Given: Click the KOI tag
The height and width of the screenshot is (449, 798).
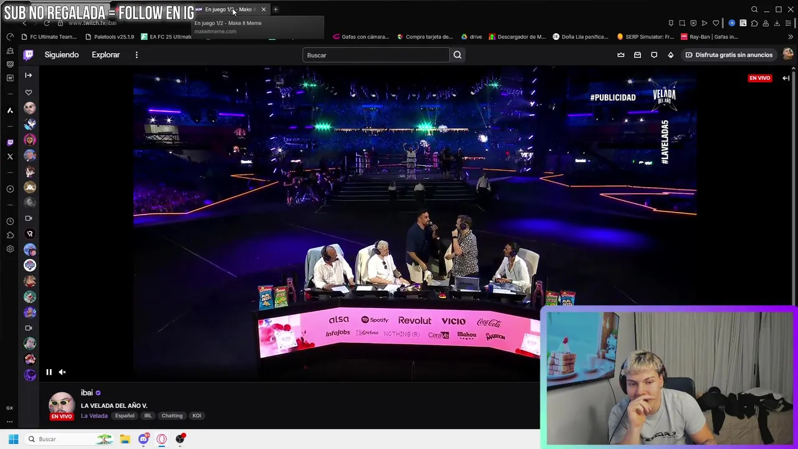Looking at the screenshot, I should [x=196, y=416].
